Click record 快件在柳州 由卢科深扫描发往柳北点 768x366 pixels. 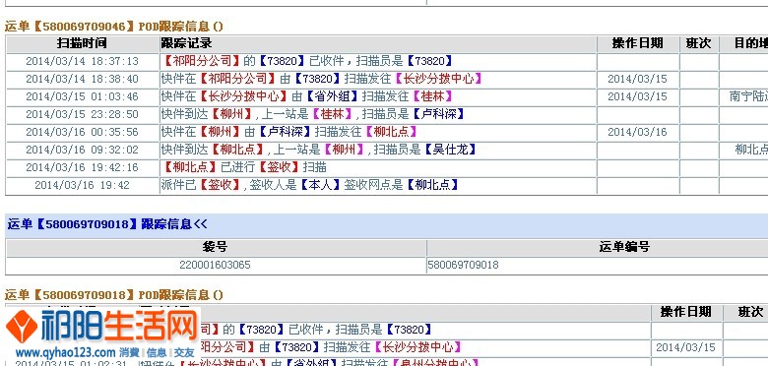coord(289,132)
